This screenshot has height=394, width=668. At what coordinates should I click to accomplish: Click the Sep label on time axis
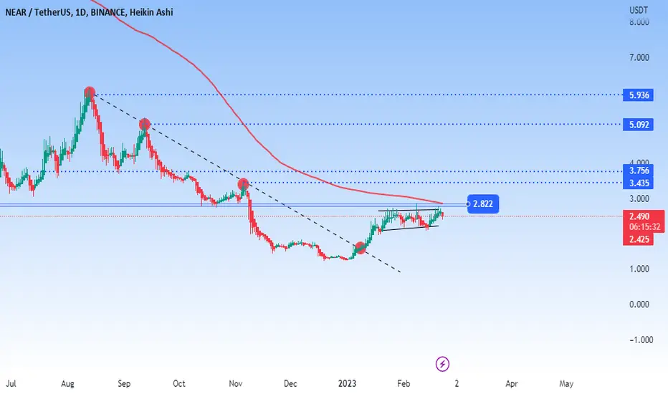124,384
